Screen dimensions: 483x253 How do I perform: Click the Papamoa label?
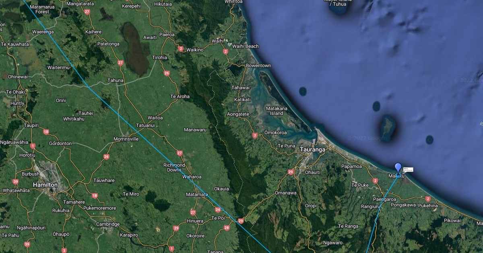tap(352, 166)
